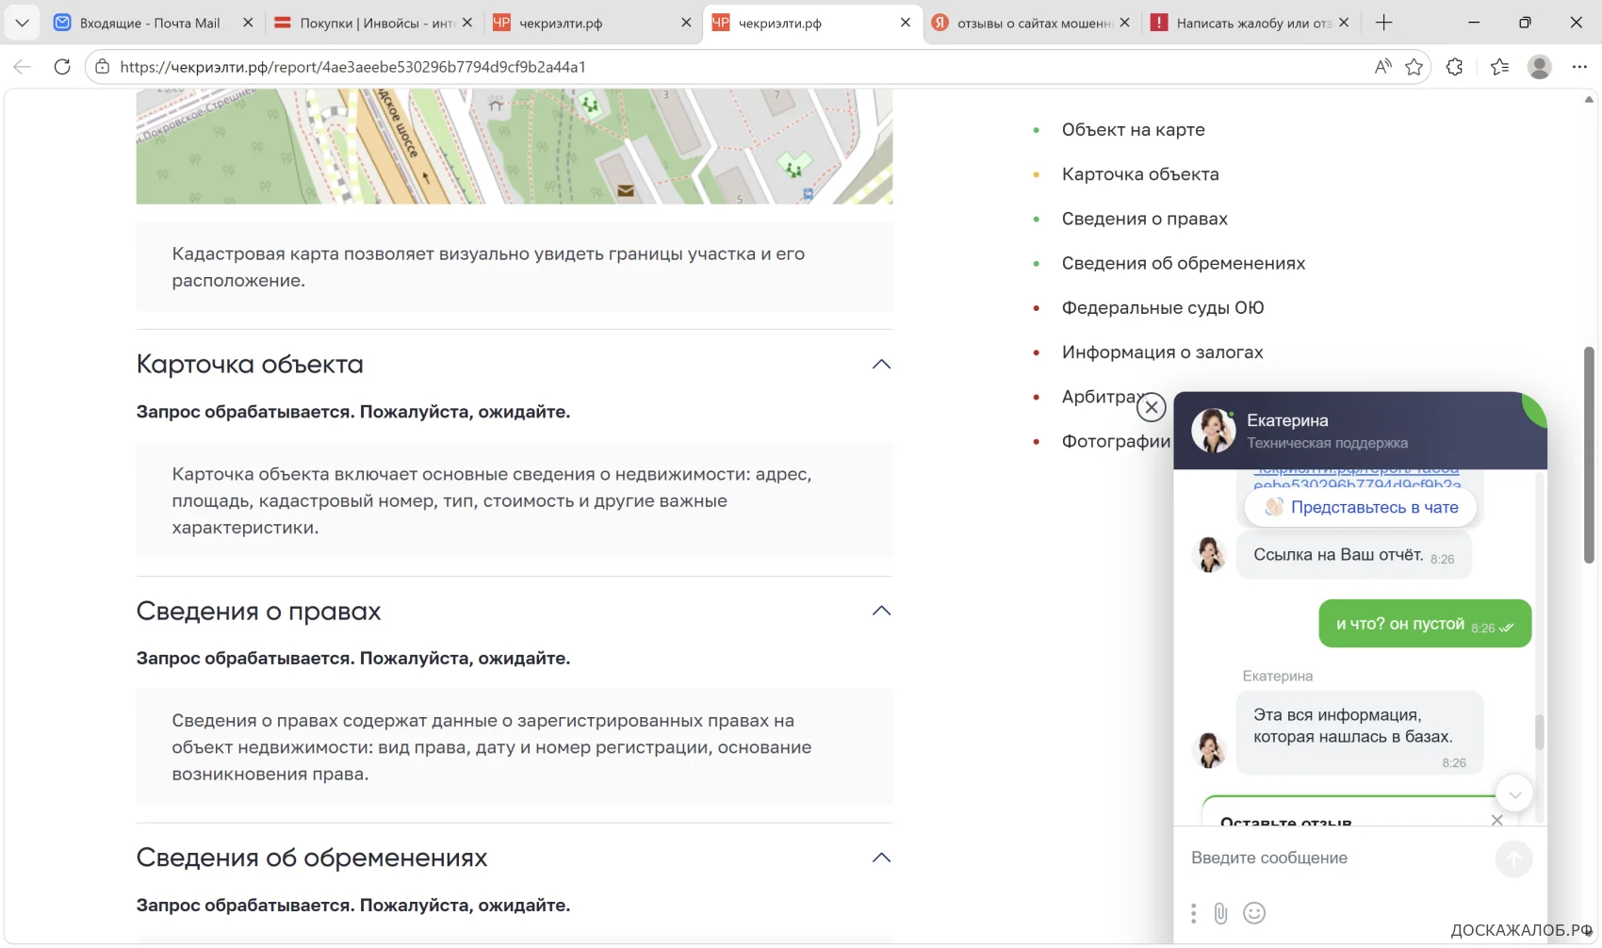Open chat options three-dot menu

(x=1193, y=913)
